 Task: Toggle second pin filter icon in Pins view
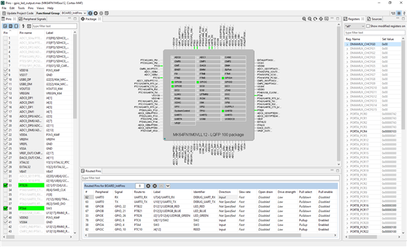point(11,26)
